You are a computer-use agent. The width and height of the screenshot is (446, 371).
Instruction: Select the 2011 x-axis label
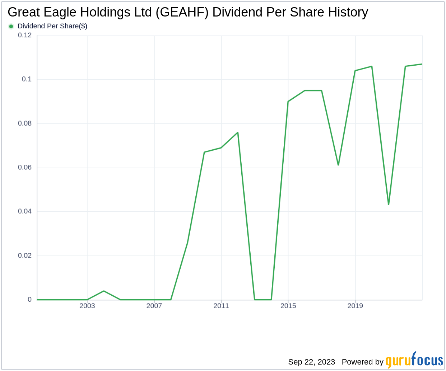point(221,306)
